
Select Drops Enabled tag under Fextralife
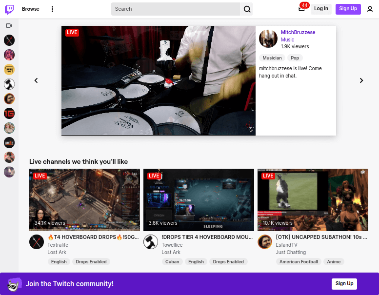point(91,262)
